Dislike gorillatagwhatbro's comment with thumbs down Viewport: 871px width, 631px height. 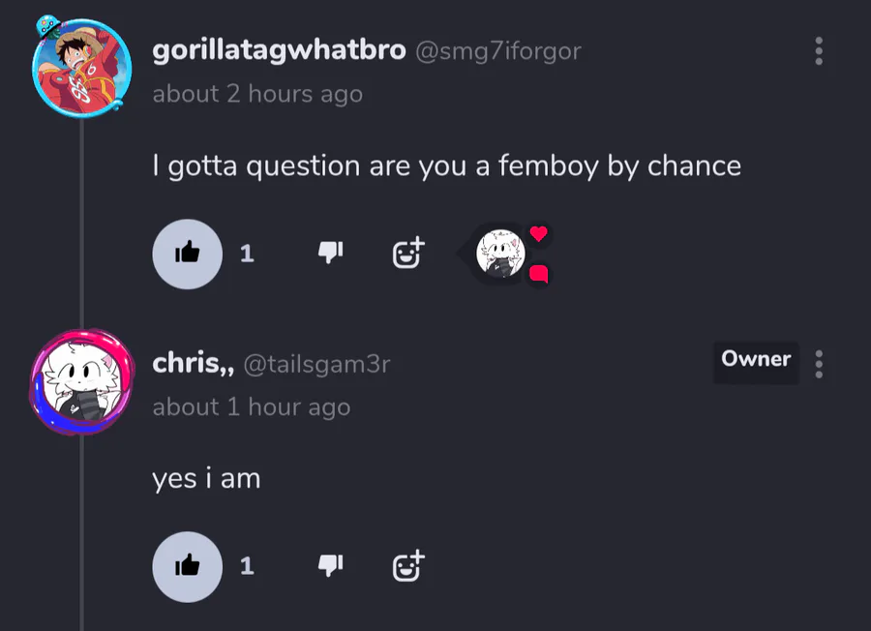pyautogui.click(x=331, y=253)
